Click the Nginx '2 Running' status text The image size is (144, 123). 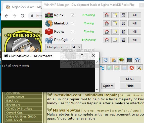(x=89, y=15)
